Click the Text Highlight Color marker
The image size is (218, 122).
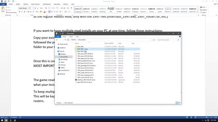[41, 12]
